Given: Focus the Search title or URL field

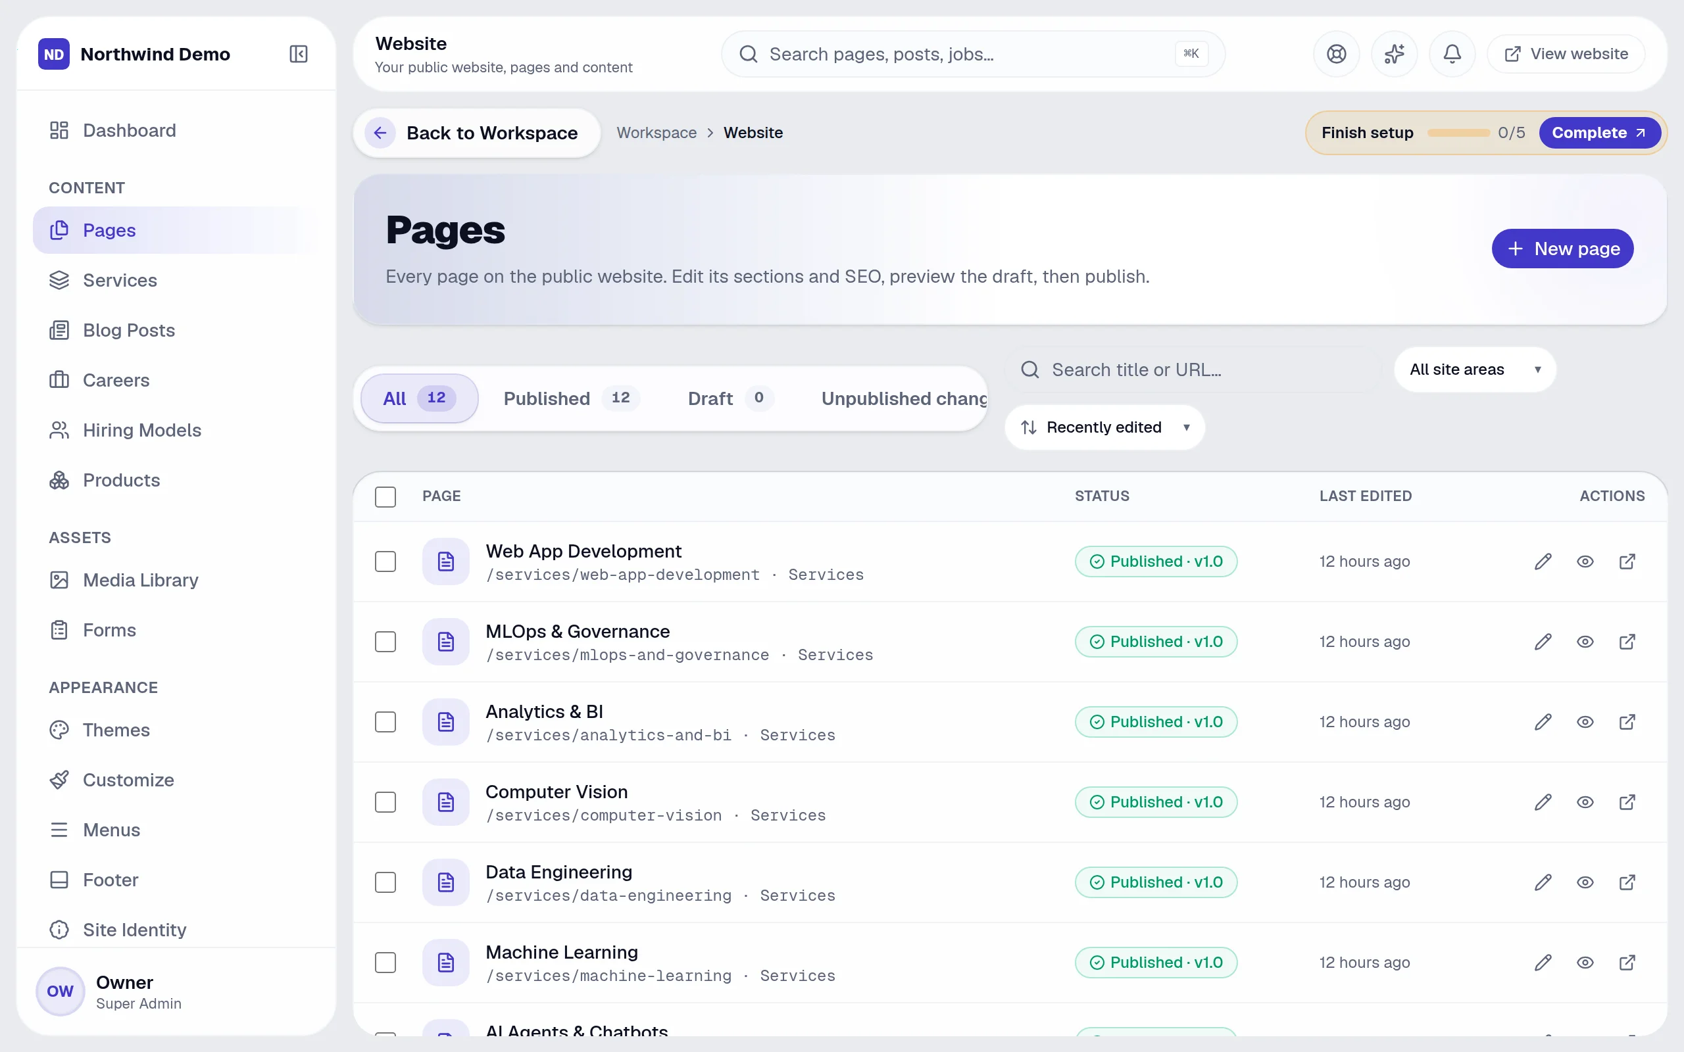Looking at the screenshot, I should (1194, 370).
